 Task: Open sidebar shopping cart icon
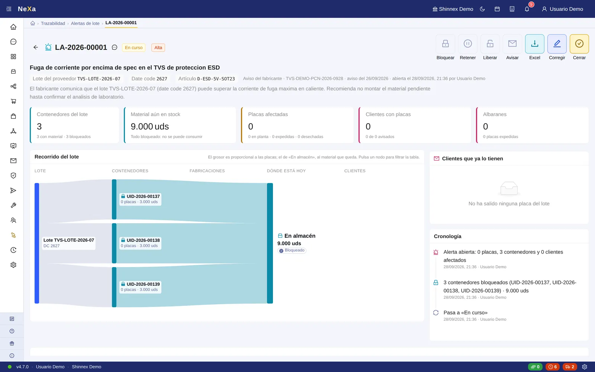coord(13,101)
